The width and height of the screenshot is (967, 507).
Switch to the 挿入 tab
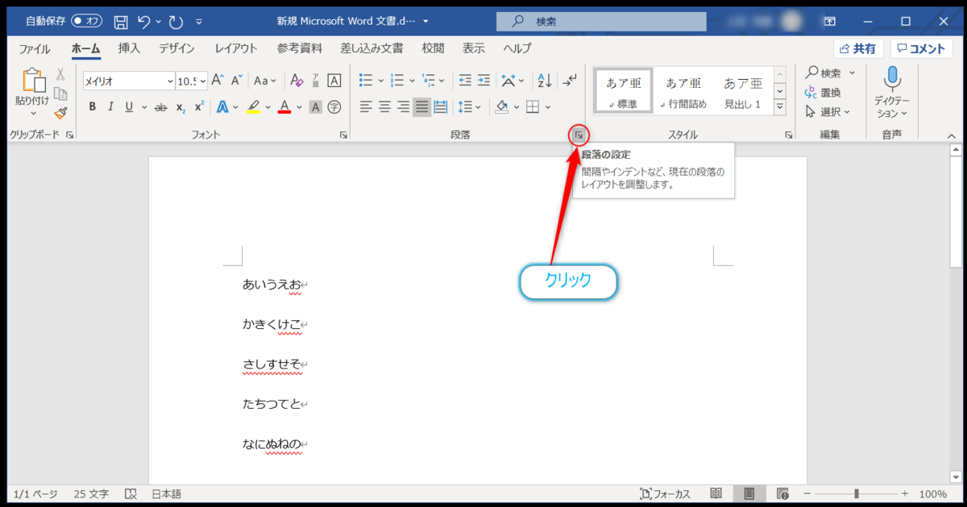coord(129,48)
